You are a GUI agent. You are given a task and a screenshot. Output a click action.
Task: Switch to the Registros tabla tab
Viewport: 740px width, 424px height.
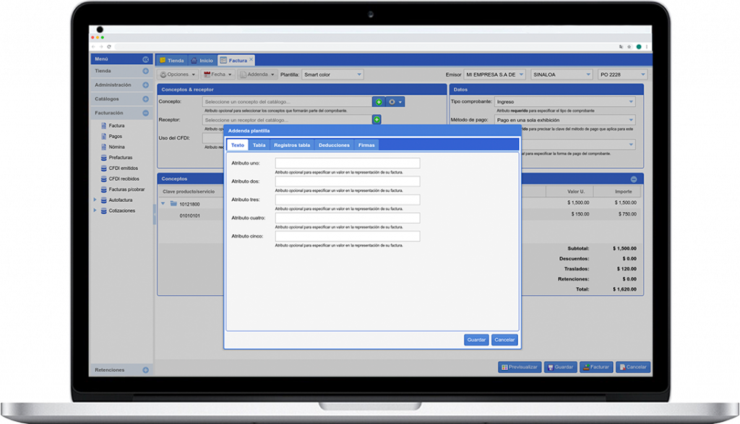click(292, 145)
